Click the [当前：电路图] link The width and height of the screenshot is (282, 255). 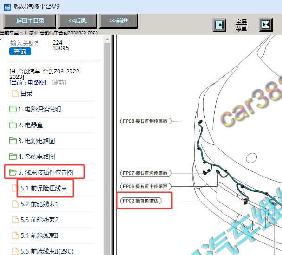pyautogui.click(x=28, y=83)
